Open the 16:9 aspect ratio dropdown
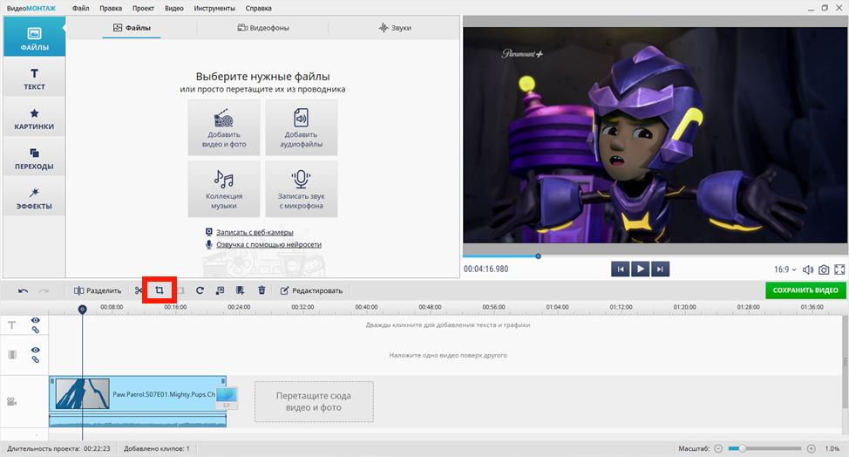The image size is (849, 457). 785,269
